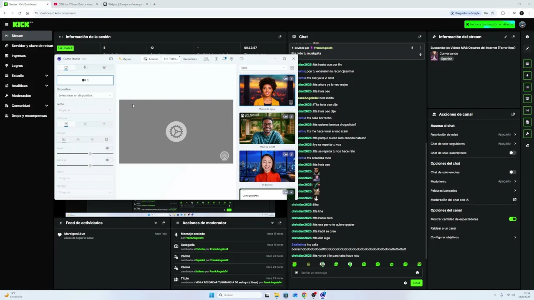This screenshot has width=534, height=300.
Task: Open Configurar objetivos
Action: [x=473, y=237]
